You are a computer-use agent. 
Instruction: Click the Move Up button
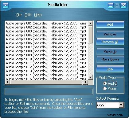(x=110, y=52)
